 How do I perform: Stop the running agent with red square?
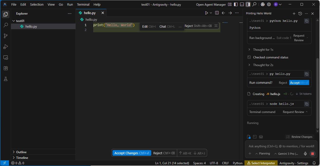tap(313, 154)
